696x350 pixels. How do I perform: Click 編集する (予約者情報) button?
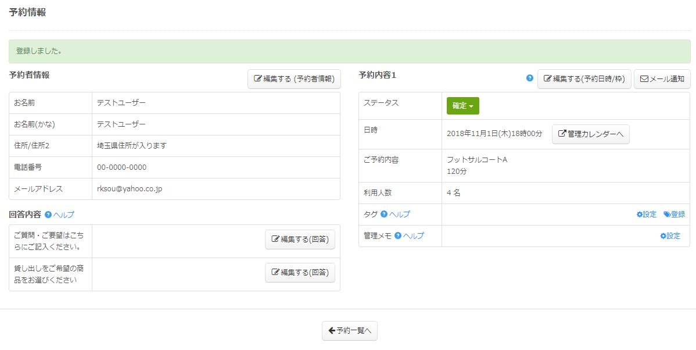[x=294, y=79]
